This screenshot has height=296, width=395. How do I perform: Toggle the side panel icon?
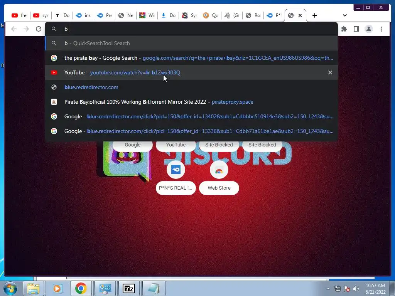point(356,29)
